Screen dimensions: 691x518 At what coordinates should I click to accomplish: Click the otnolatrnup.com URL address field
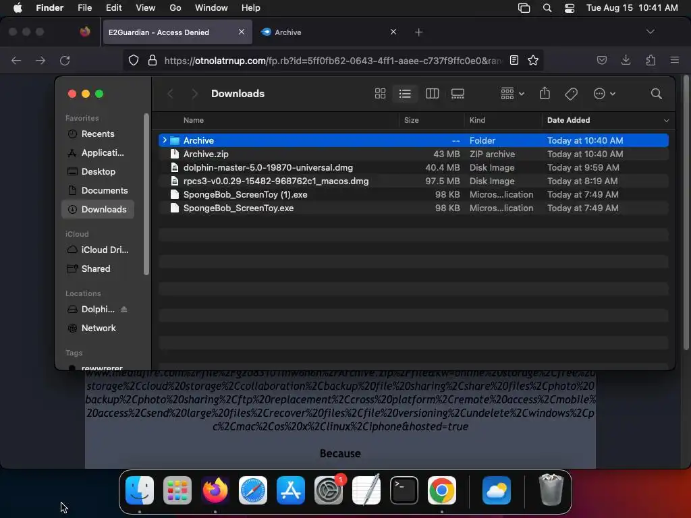click(333, 60)
